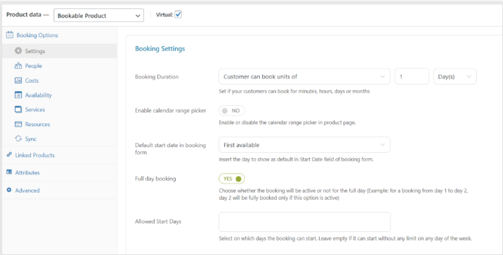This screenshot has width=503, height=255.
Task: Click the Services window icon
Action: pos(18,109)
